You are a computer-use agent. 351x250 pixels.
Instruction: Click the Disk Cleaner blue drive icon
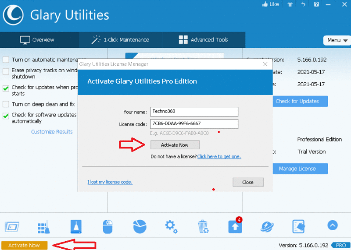tap(76, 226)
